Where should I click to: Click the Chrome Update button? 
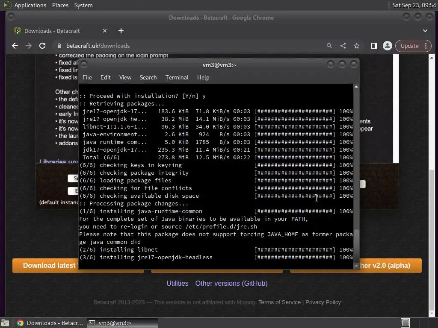(x=409, y=46)
